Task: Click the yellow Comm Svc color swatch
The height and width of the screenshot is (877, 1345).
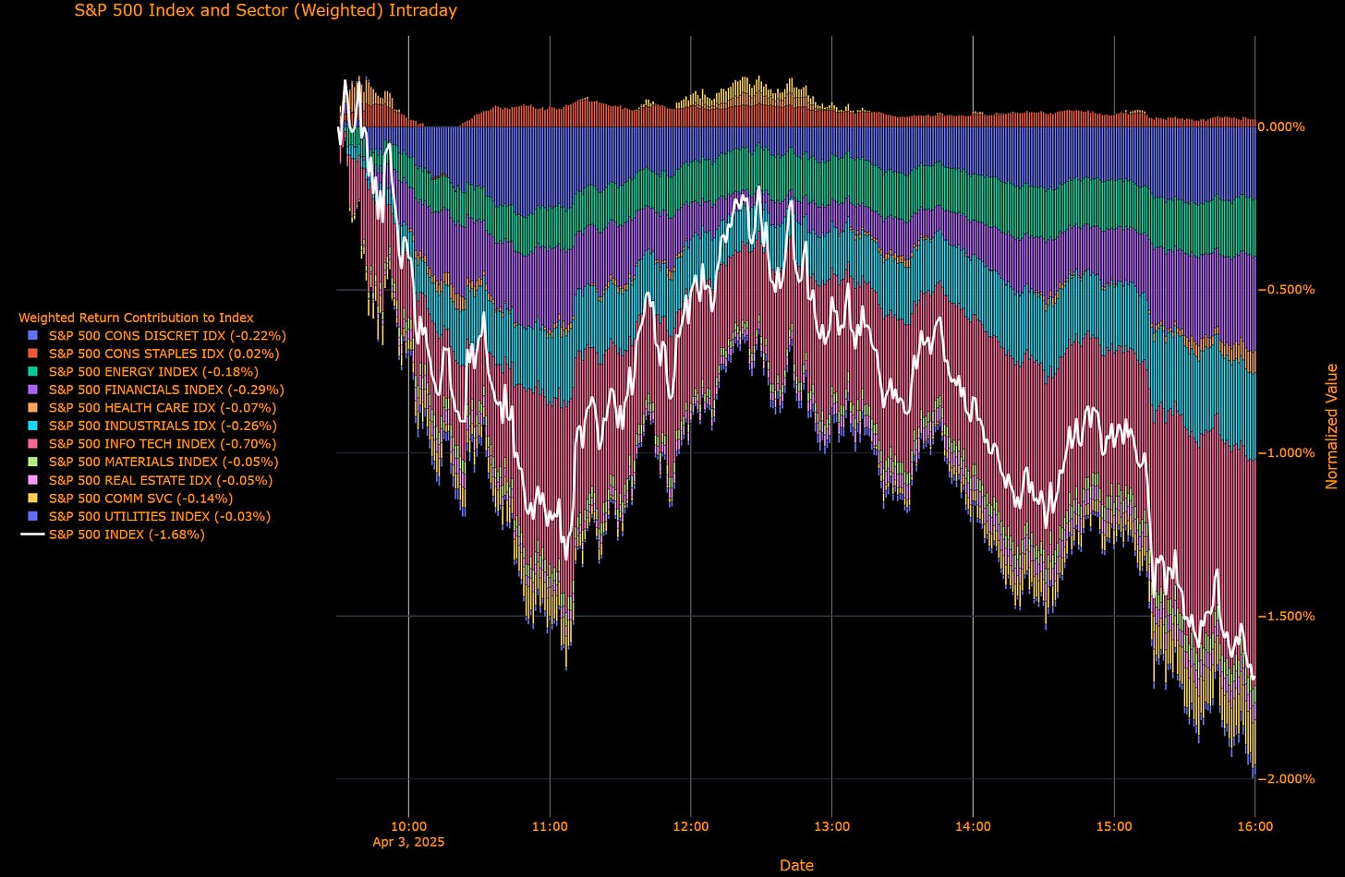Action: tap(33, 499)
